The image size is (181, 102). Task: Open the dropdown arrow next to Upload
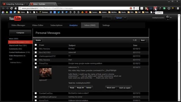(125, 18)
